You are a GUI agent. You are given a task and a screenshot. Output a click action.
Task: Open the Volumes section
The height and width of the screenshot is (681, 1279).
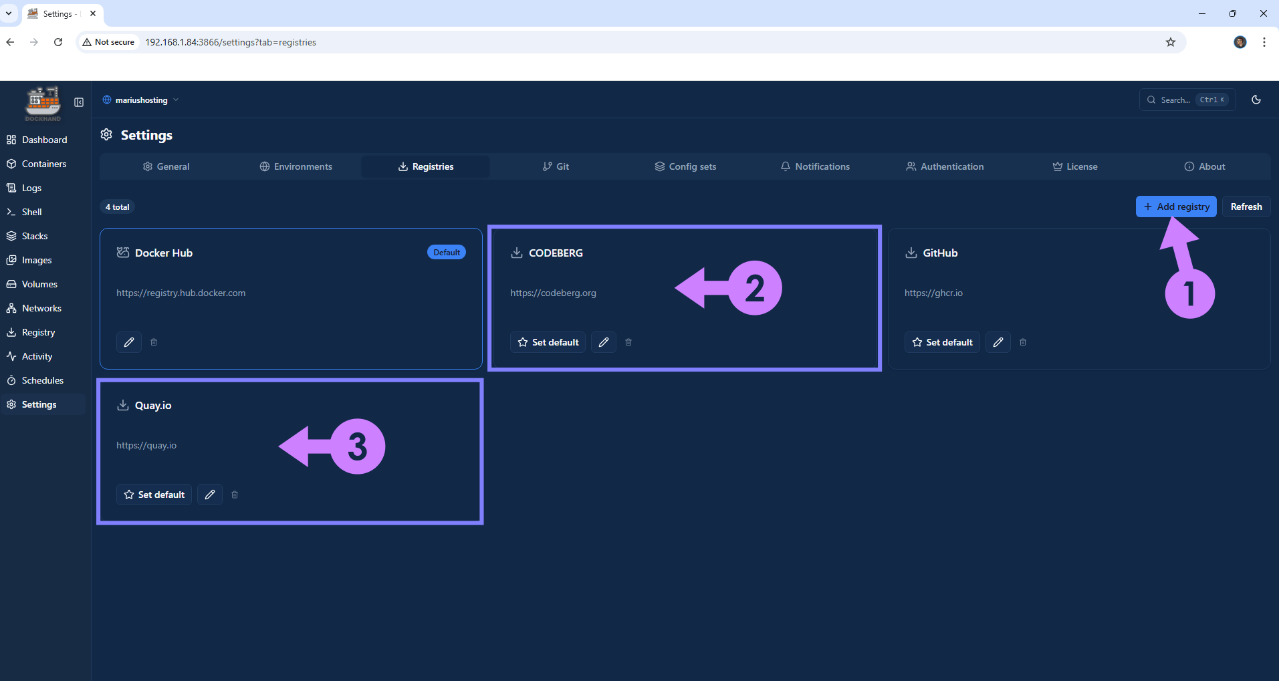pos(39,283)
